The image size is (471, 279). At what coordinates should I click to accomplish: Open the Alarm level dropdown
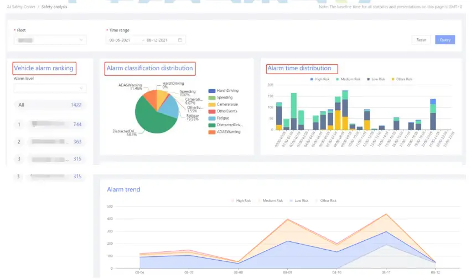50,89
